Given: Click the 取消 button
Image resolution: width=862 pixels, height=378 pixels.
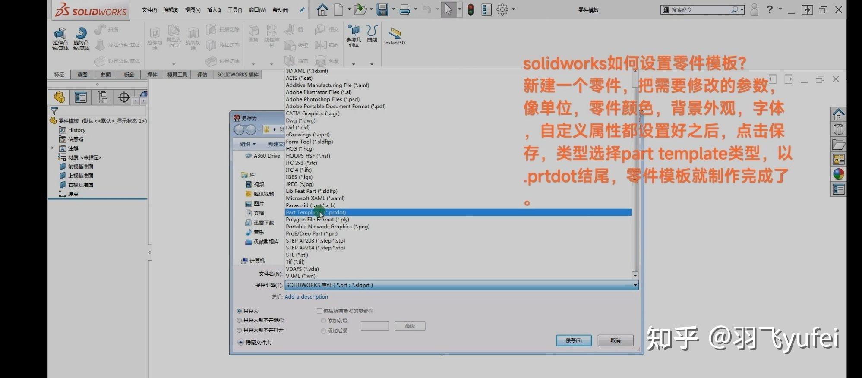Looking at the screenshot, I should [616, 340].
